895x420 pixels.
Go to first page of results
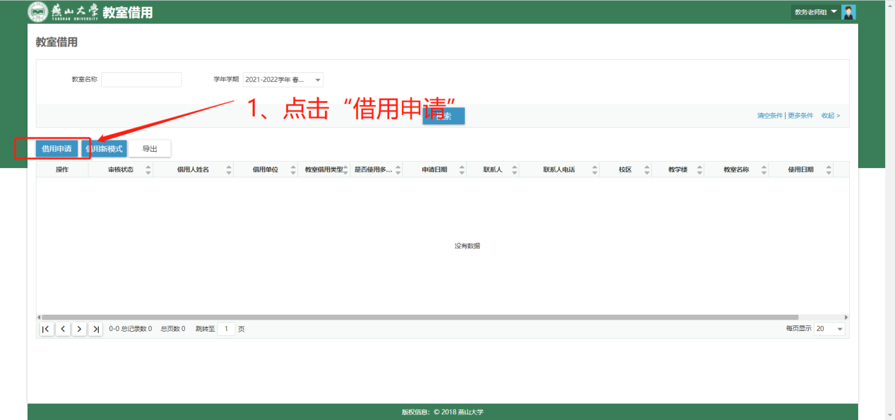point(47,329)
